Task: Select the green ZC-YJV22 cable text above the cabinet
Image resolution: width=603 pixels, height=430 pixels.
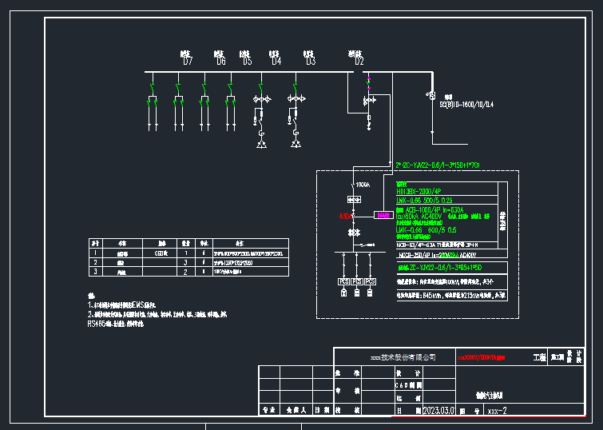Action: [438, 165]
